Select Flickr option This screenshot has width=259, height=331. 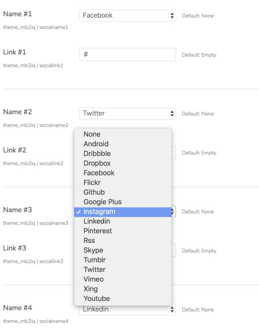click(123, 182)
